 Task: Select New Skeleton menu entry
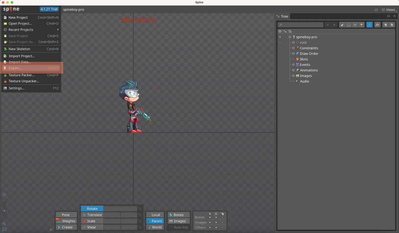31,49
